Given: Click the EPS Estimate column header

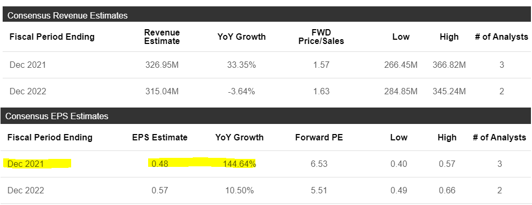Looking at the screenshot, I should (159, 137).
